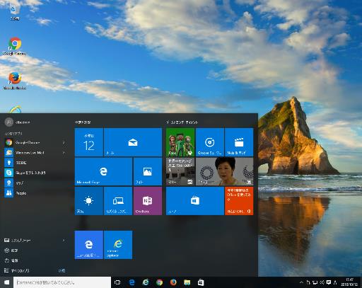Open the green Xbox tile
The height and width of the screenshot is (288, 362).
(180, 142)
